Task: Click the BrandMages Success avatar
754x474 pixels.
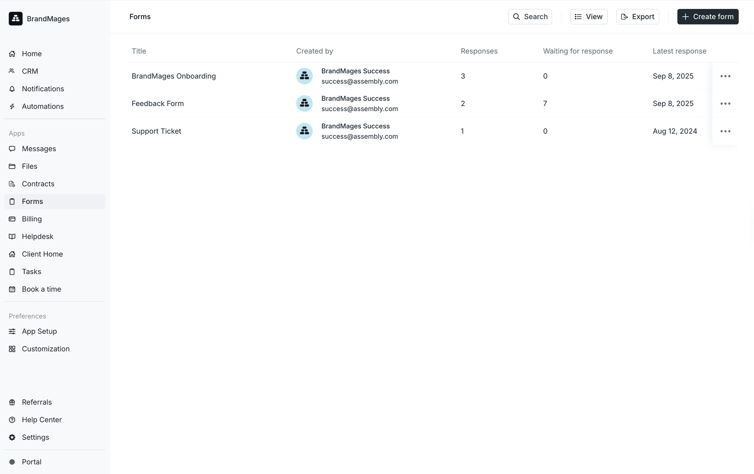Action: click(304, 76)
